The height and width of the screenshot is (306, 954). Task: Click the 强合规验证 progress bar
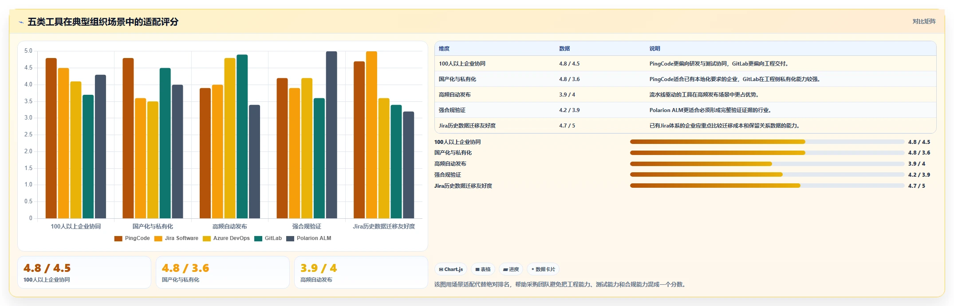767,174
